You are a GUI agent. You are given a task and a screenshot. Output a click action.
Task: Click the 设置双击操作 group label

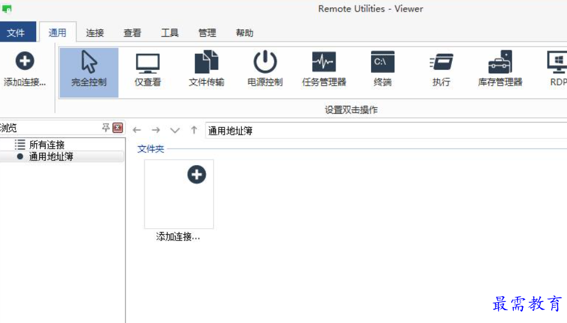351,110
